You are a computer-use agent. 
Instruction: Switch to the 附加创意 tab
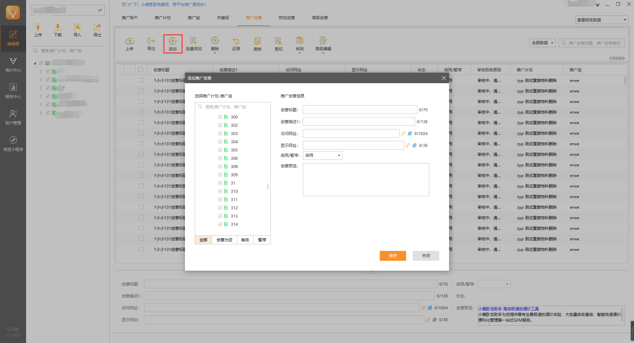(287, 18)
